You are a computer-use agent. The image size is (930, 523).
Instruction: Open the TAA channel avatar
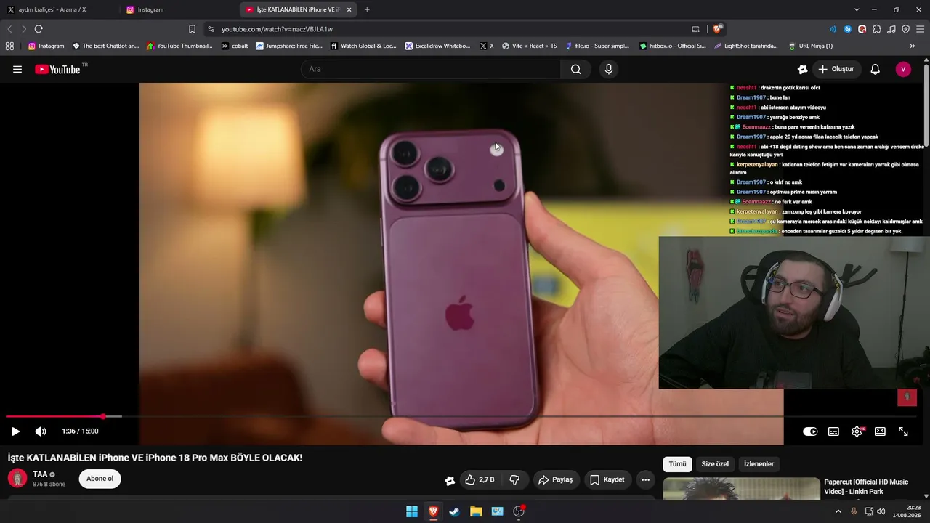[x=17, y=479]
